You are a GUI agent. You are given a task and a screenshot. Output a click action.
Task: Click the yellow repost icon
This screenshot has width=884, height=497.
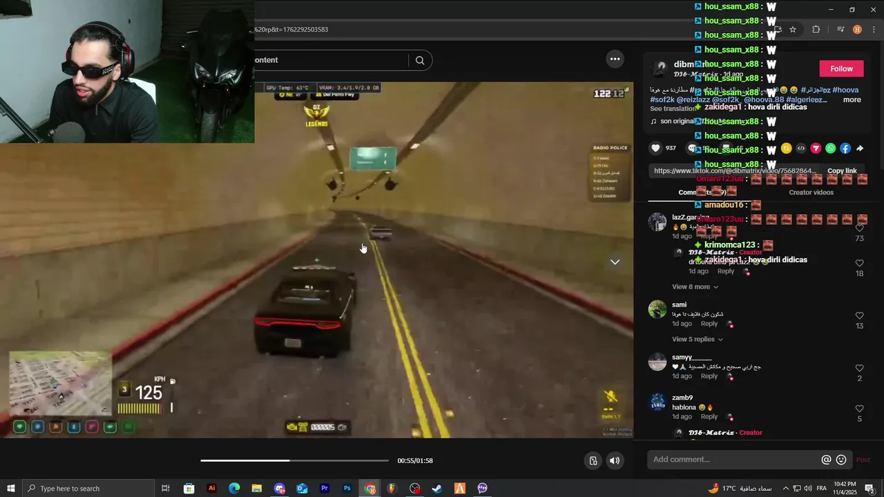[786, 148]
